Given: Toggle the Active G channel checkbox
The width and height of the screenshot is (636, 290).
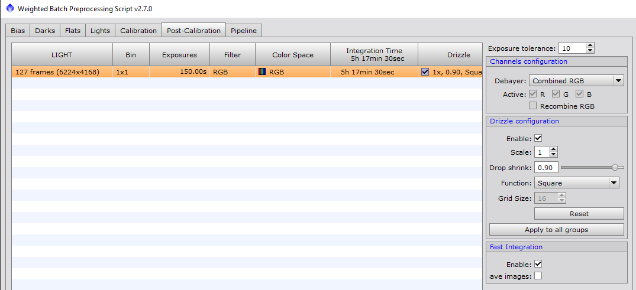Looking at the screenshot, I should point(556,95).
